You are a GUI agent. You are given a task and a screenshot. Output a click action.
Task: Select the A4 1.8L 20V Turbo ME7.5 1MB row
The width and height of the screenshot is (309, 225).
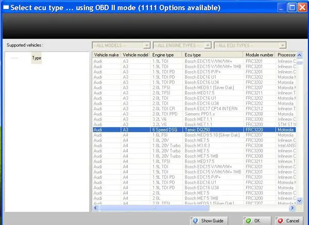tap(194, 156)
